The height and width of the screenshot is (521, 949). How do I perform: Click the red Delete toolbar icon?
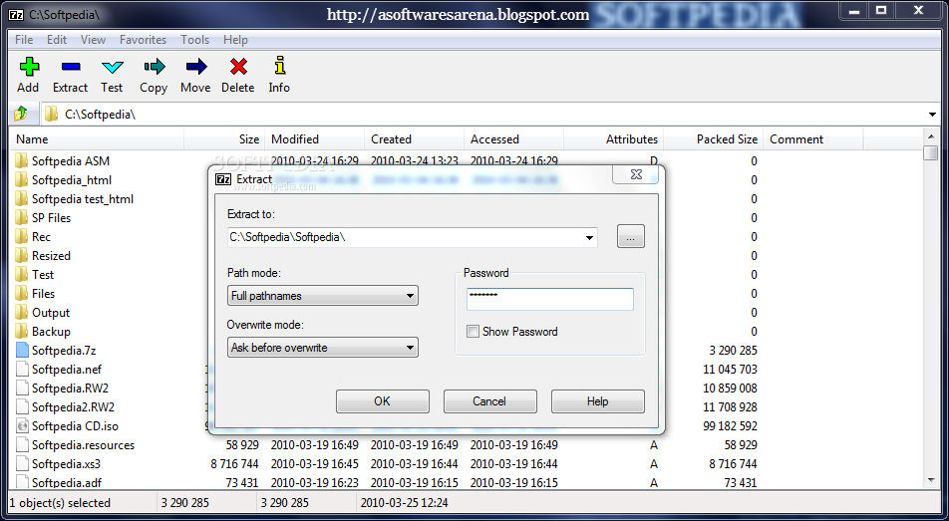[x=238, y=66]
